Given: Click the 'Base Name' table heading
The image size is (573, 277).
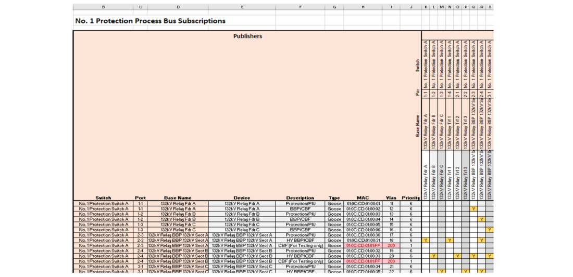Looking at the screenshot, I should tap(178, 198).
